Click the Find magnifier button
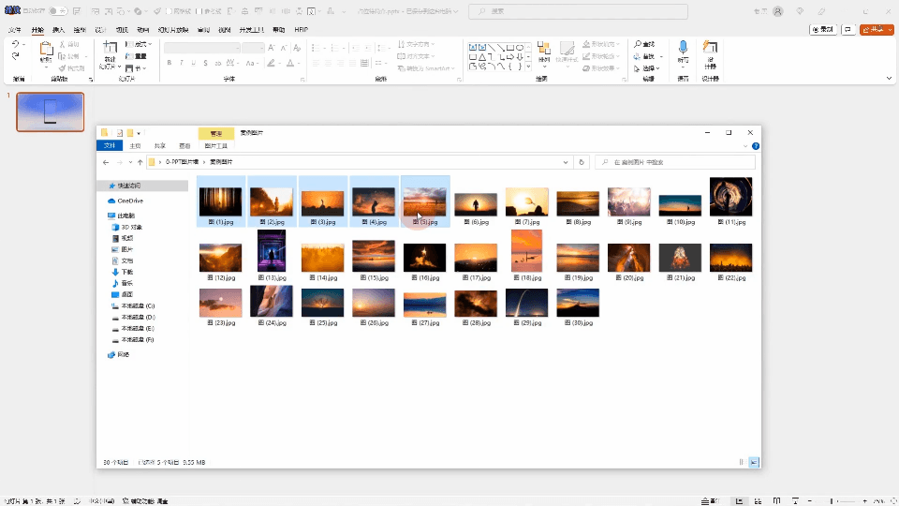Image resolution: width=899 pixels, height=506 pixels. (644, 44)
